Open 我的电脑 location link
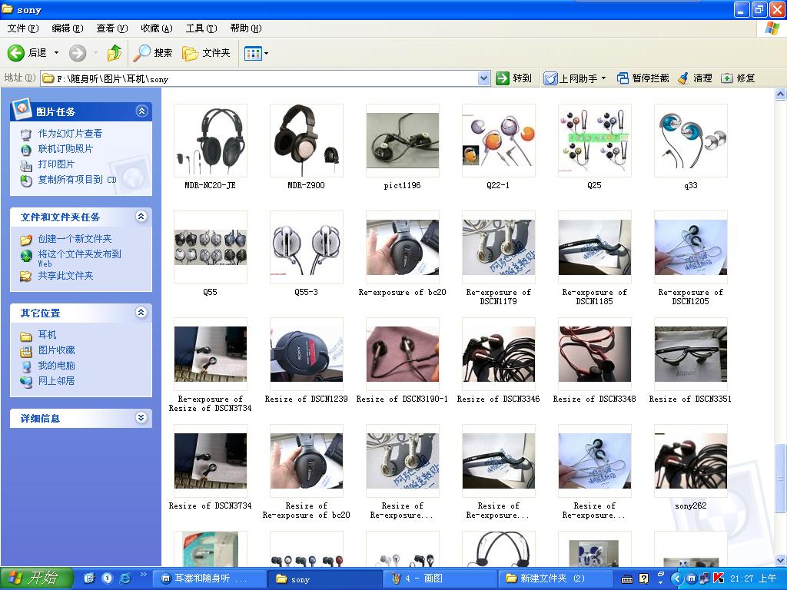This screenshot has width=787, height=590. (x=56, y=365)
